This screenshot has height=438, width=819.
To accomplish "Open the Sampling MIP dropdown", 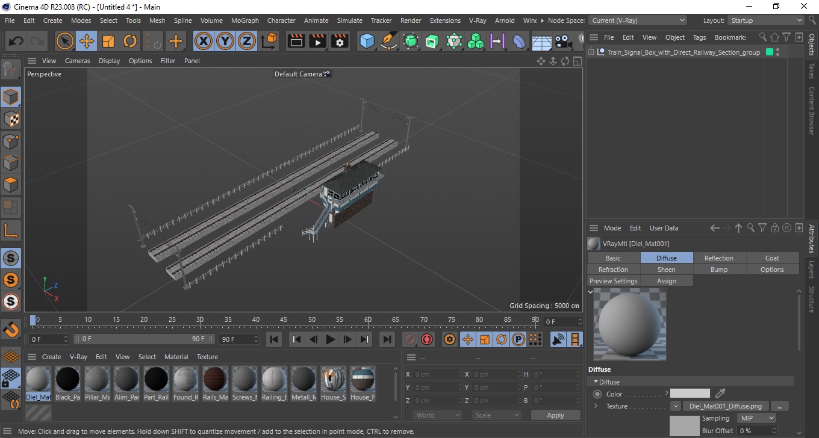I will (x=756, y=418).
